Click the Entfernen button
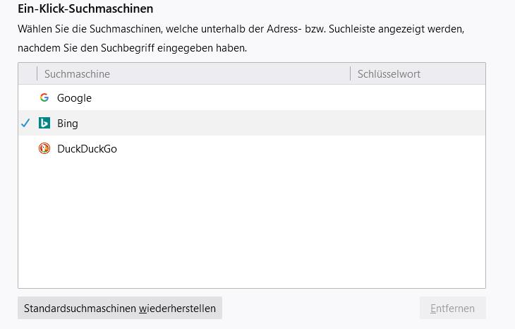The width and height of the screenshot is (515, 329). click(x=452, y=308)
